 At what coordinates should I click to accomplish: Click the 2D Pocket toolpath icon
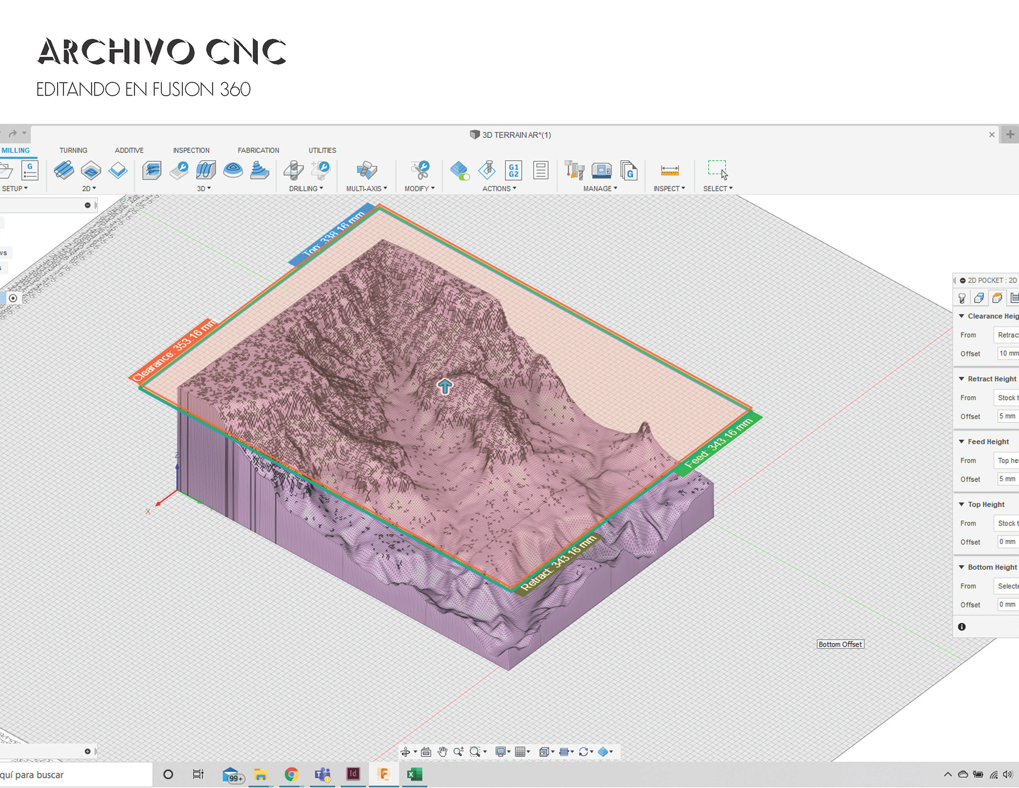[x=91, y=170]
